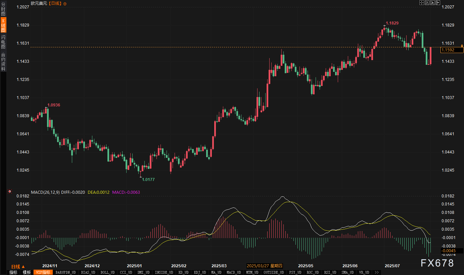The height and width of the screenshot is (275, 464).
Task: Open the 模板 tab
Action: coord(27,272)
